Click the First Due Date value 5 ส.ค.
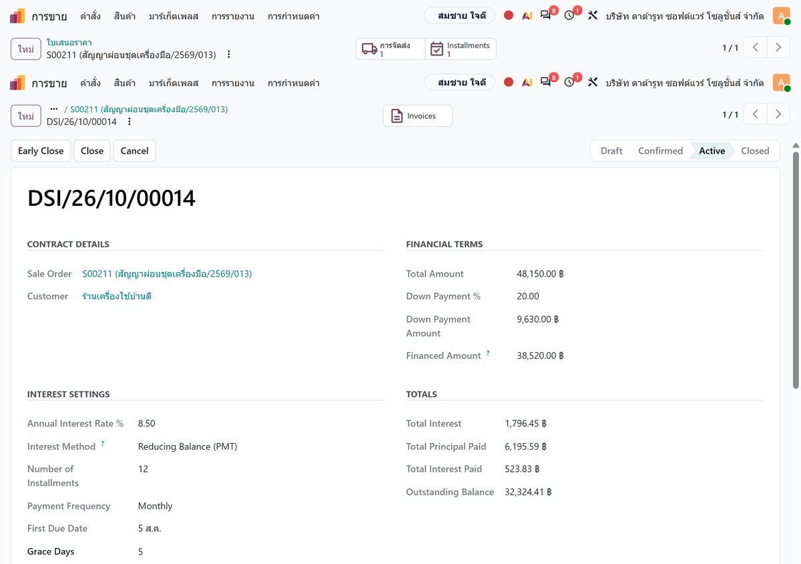Image resolution: width=801 pixels, height=564 pixels. pos(150,529)
